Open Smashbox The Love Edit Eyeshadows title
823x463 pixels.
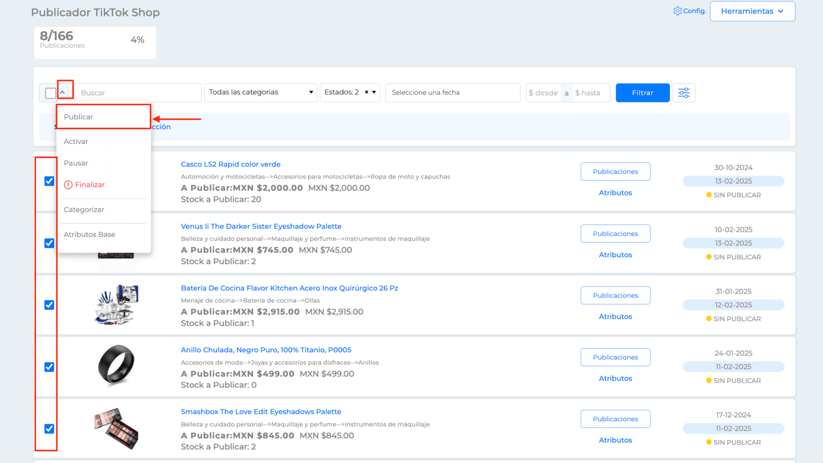tap(261, 412)
